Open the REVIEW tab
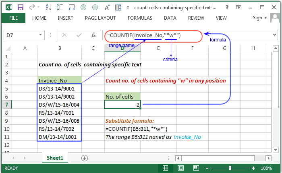Image resolution: width=282 pixels, height=173 pixels. tap(196, 18)
